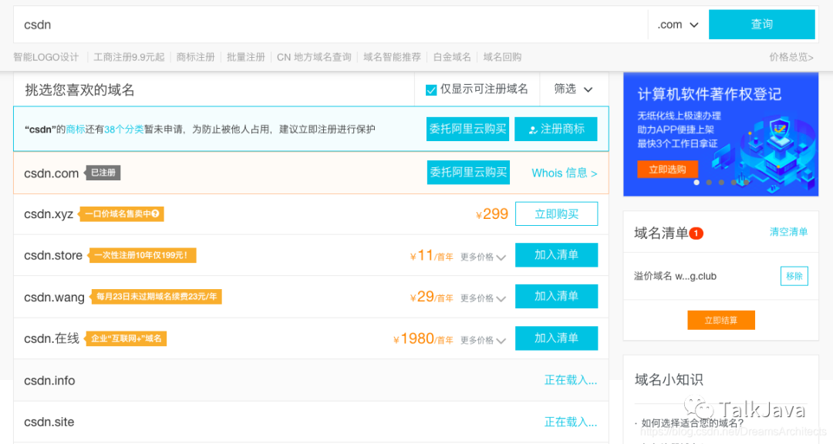The image size is (833, 444).
Task: Click the csdn.info domain name
Action: point(49,381)
